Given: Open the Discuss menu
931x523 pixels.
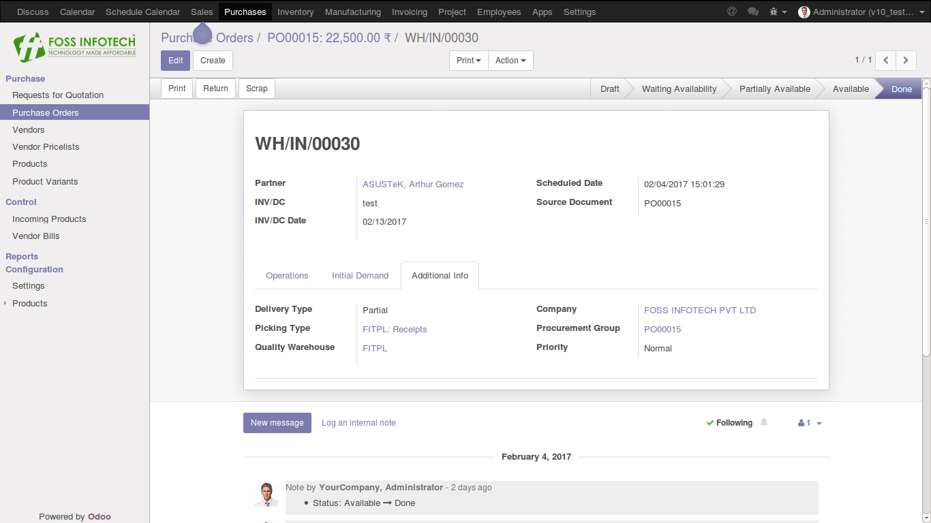Looking at the screenshot, I should point(33,12).
